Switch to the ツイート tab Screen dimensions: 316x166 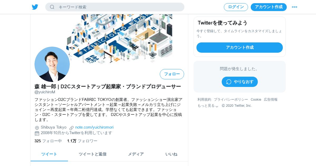[49, 154]
